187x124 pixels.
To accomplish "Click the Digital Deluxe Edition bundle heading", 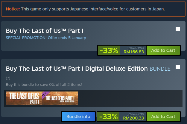I will click(x=77, y=69).
